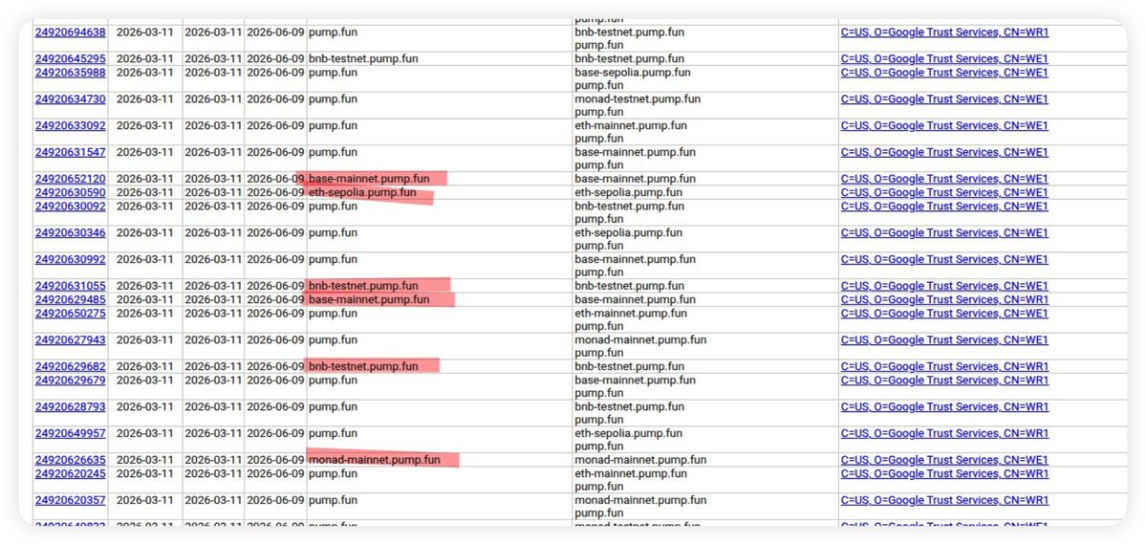
Task: Follow the 24920634730 certificate link
Action: pos(71,99)
